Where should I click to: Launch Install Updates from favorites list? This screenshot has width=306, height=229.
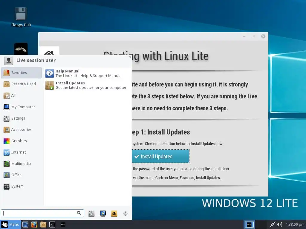tap(87, 85)
